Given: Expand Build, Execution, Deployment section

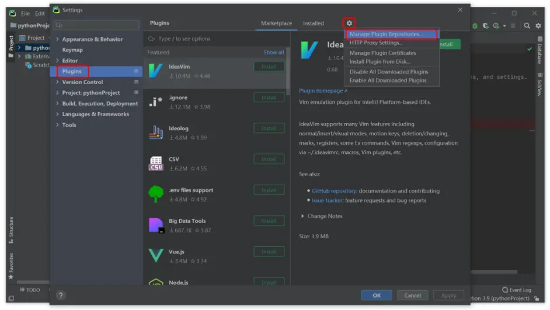Looking at the screenshot, I should tap(57, 103).
